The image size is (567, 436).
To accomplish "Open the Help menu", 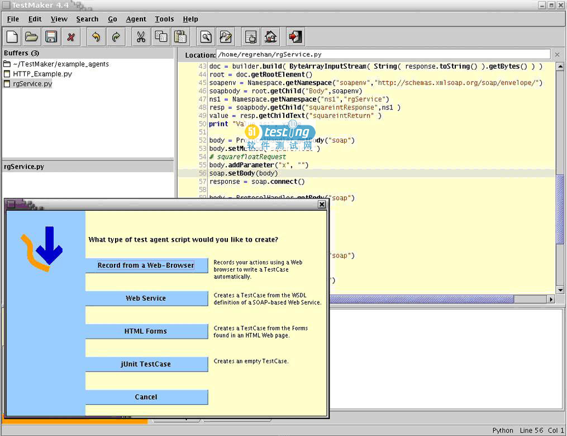I will tap(190, 19).
